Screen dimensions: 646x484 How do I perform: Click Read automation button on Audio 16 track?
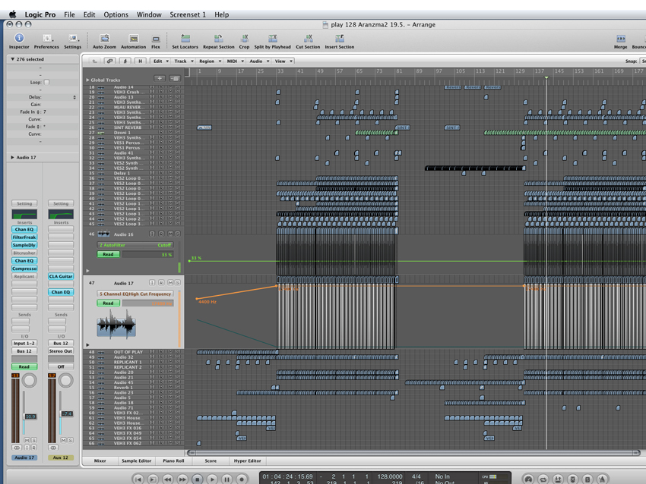point(109,254)
